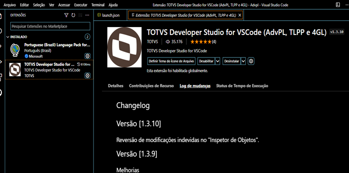Click Definir Tema do Ícone de Arquivo button
349x173 pixels.
point(171,61)
